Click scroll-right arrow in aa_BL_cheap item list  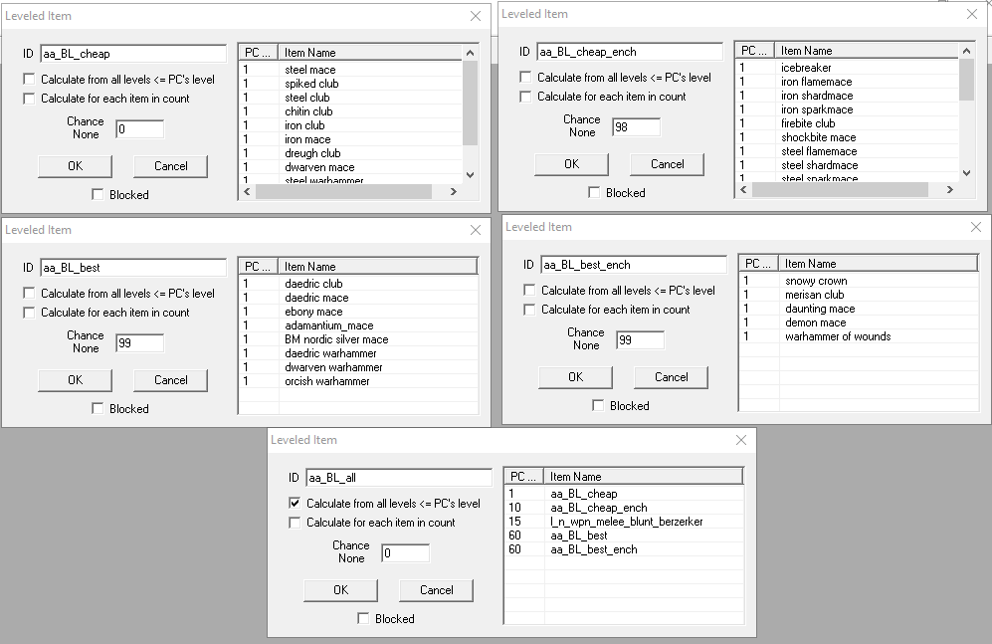pyautogui.click(x=454, y=192)
